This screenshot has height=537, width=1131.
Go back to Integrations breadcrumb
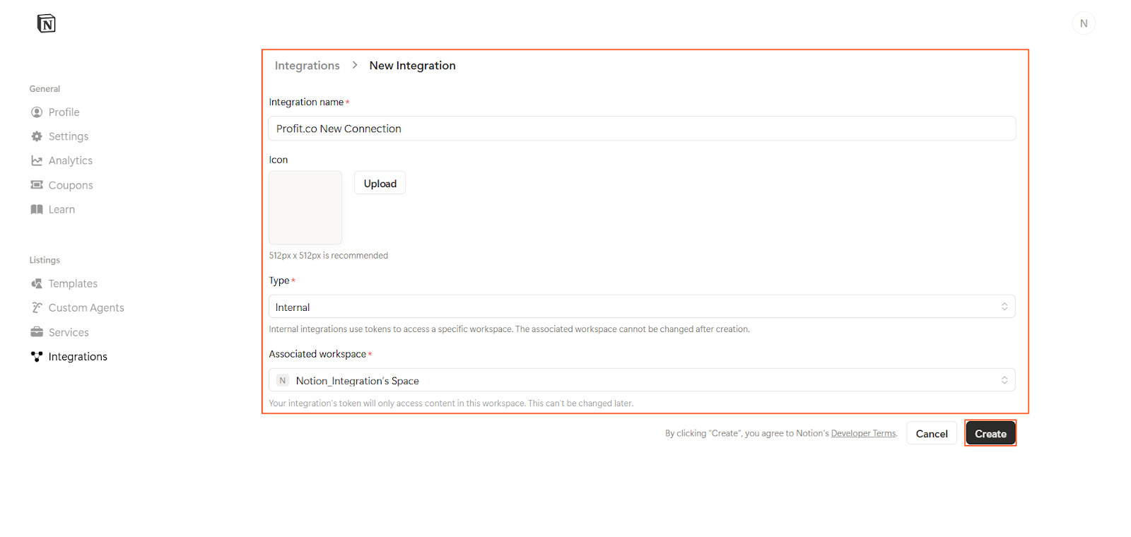(x=307, y=66)
